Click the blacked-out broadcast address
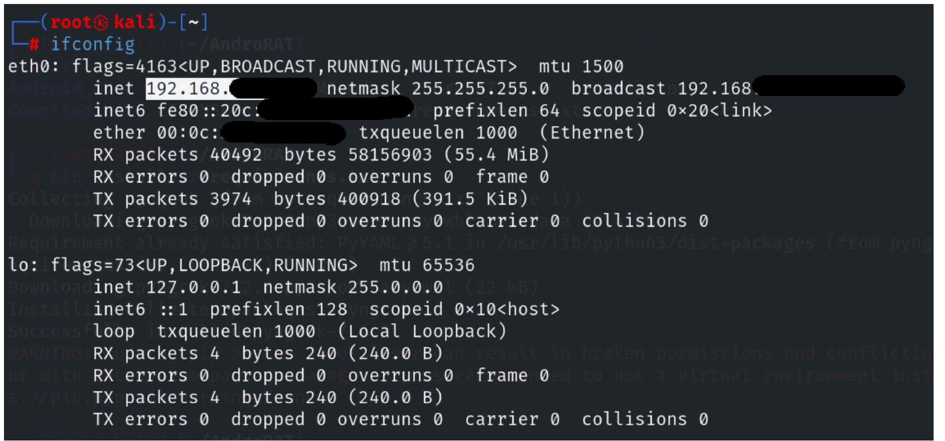Screen dimensions: 945x441 click(828, 87)
